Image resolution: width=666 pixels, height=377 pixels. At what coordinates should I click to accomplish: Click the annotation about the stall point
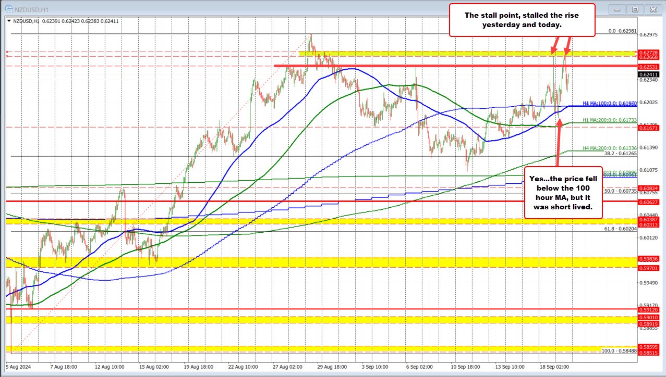(x=522, y=20)
